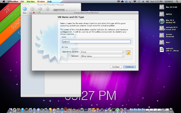This screenshot has width=181, height=113.
Task: Open the Version dropdown showing Other Linux
Action: tap(102, 56)
